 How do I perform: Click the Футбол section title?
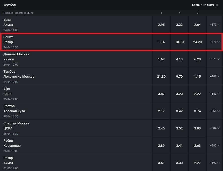[x=10, y=5]
